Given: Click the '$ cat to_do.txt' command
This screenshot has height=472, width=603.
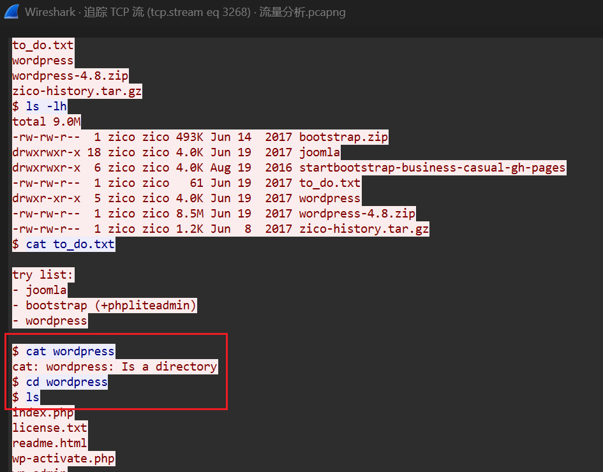Looking at the screenshot, I should click(64, 244).
